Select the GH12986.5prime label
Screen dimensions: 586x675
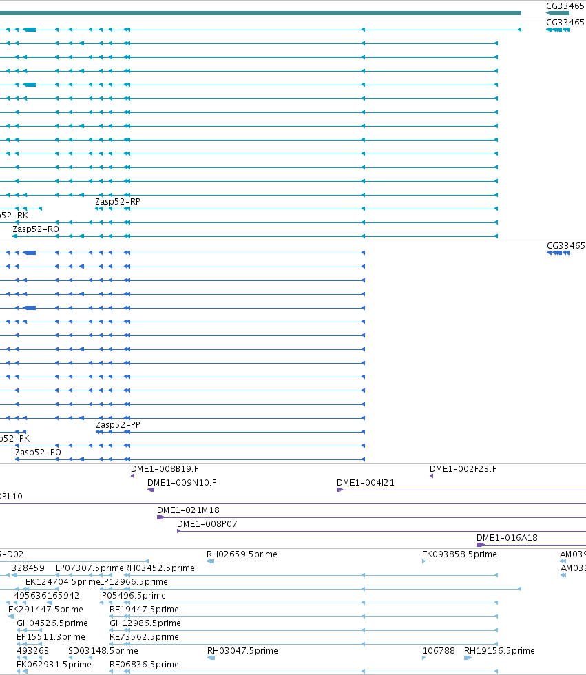tap(145, 623)
